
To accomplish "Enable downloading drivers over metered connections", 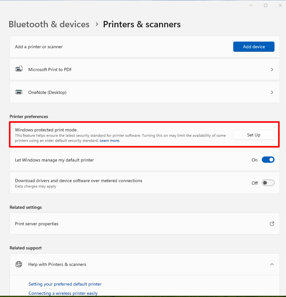I will pyautogui.click(x=268, y=183).
